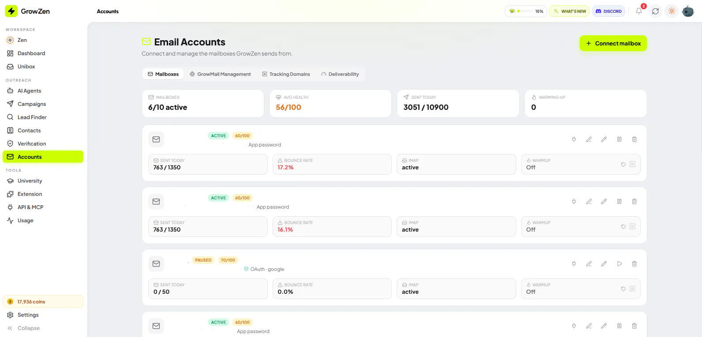Click the plug icon on the paused mailbox
702x337 pixels.
574,264
